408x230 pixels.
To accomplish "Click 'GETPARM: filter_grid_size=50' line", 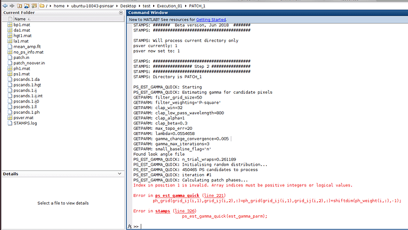I will (167, 97).
